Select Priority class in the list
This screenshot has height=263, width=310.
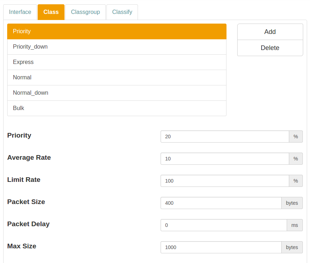point(117,31)
